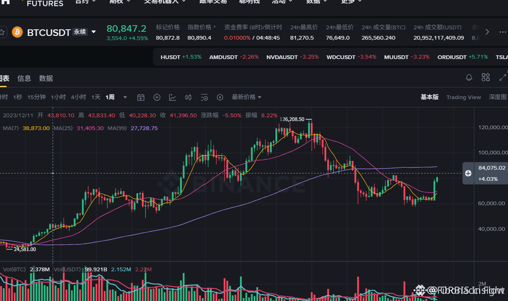Click the 24h high value 81,270.5
This screenshot has height=301, width=508.
click(x=302, y=38)
